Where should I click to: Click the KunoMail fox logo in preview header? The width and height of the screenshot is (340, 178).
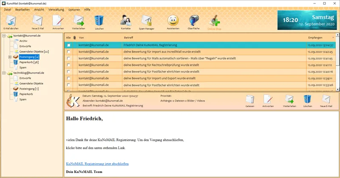[x=73, y=101]
